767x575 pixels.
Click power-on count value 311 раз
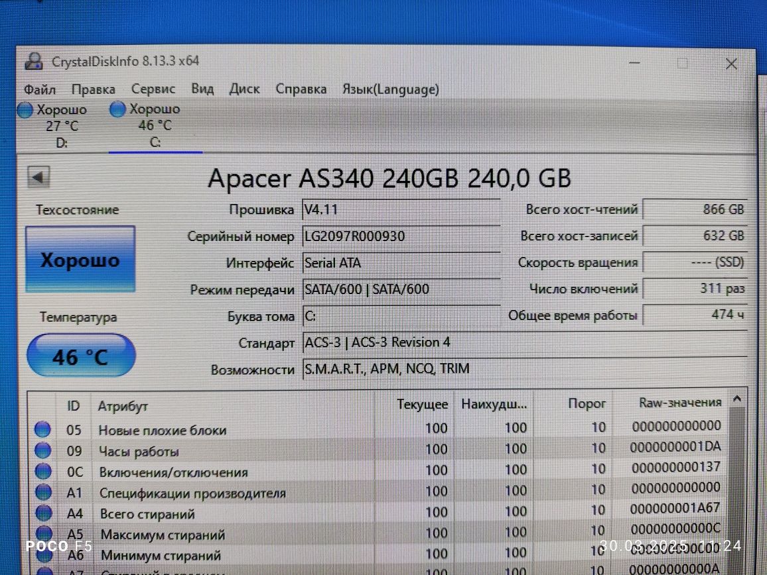(x=695, y=288)
